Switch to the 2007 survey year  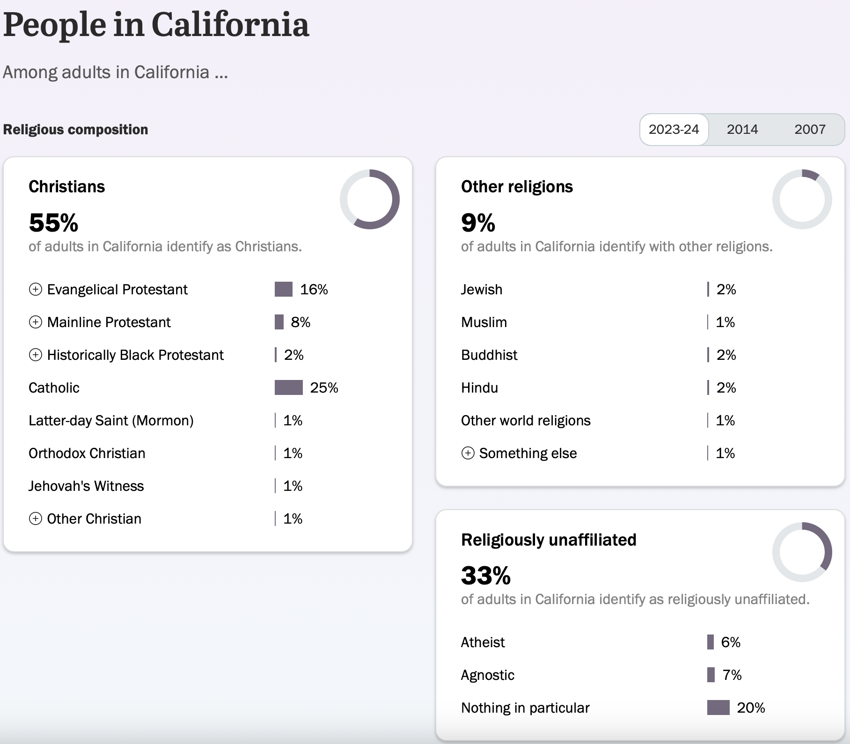tap(810, 130)
